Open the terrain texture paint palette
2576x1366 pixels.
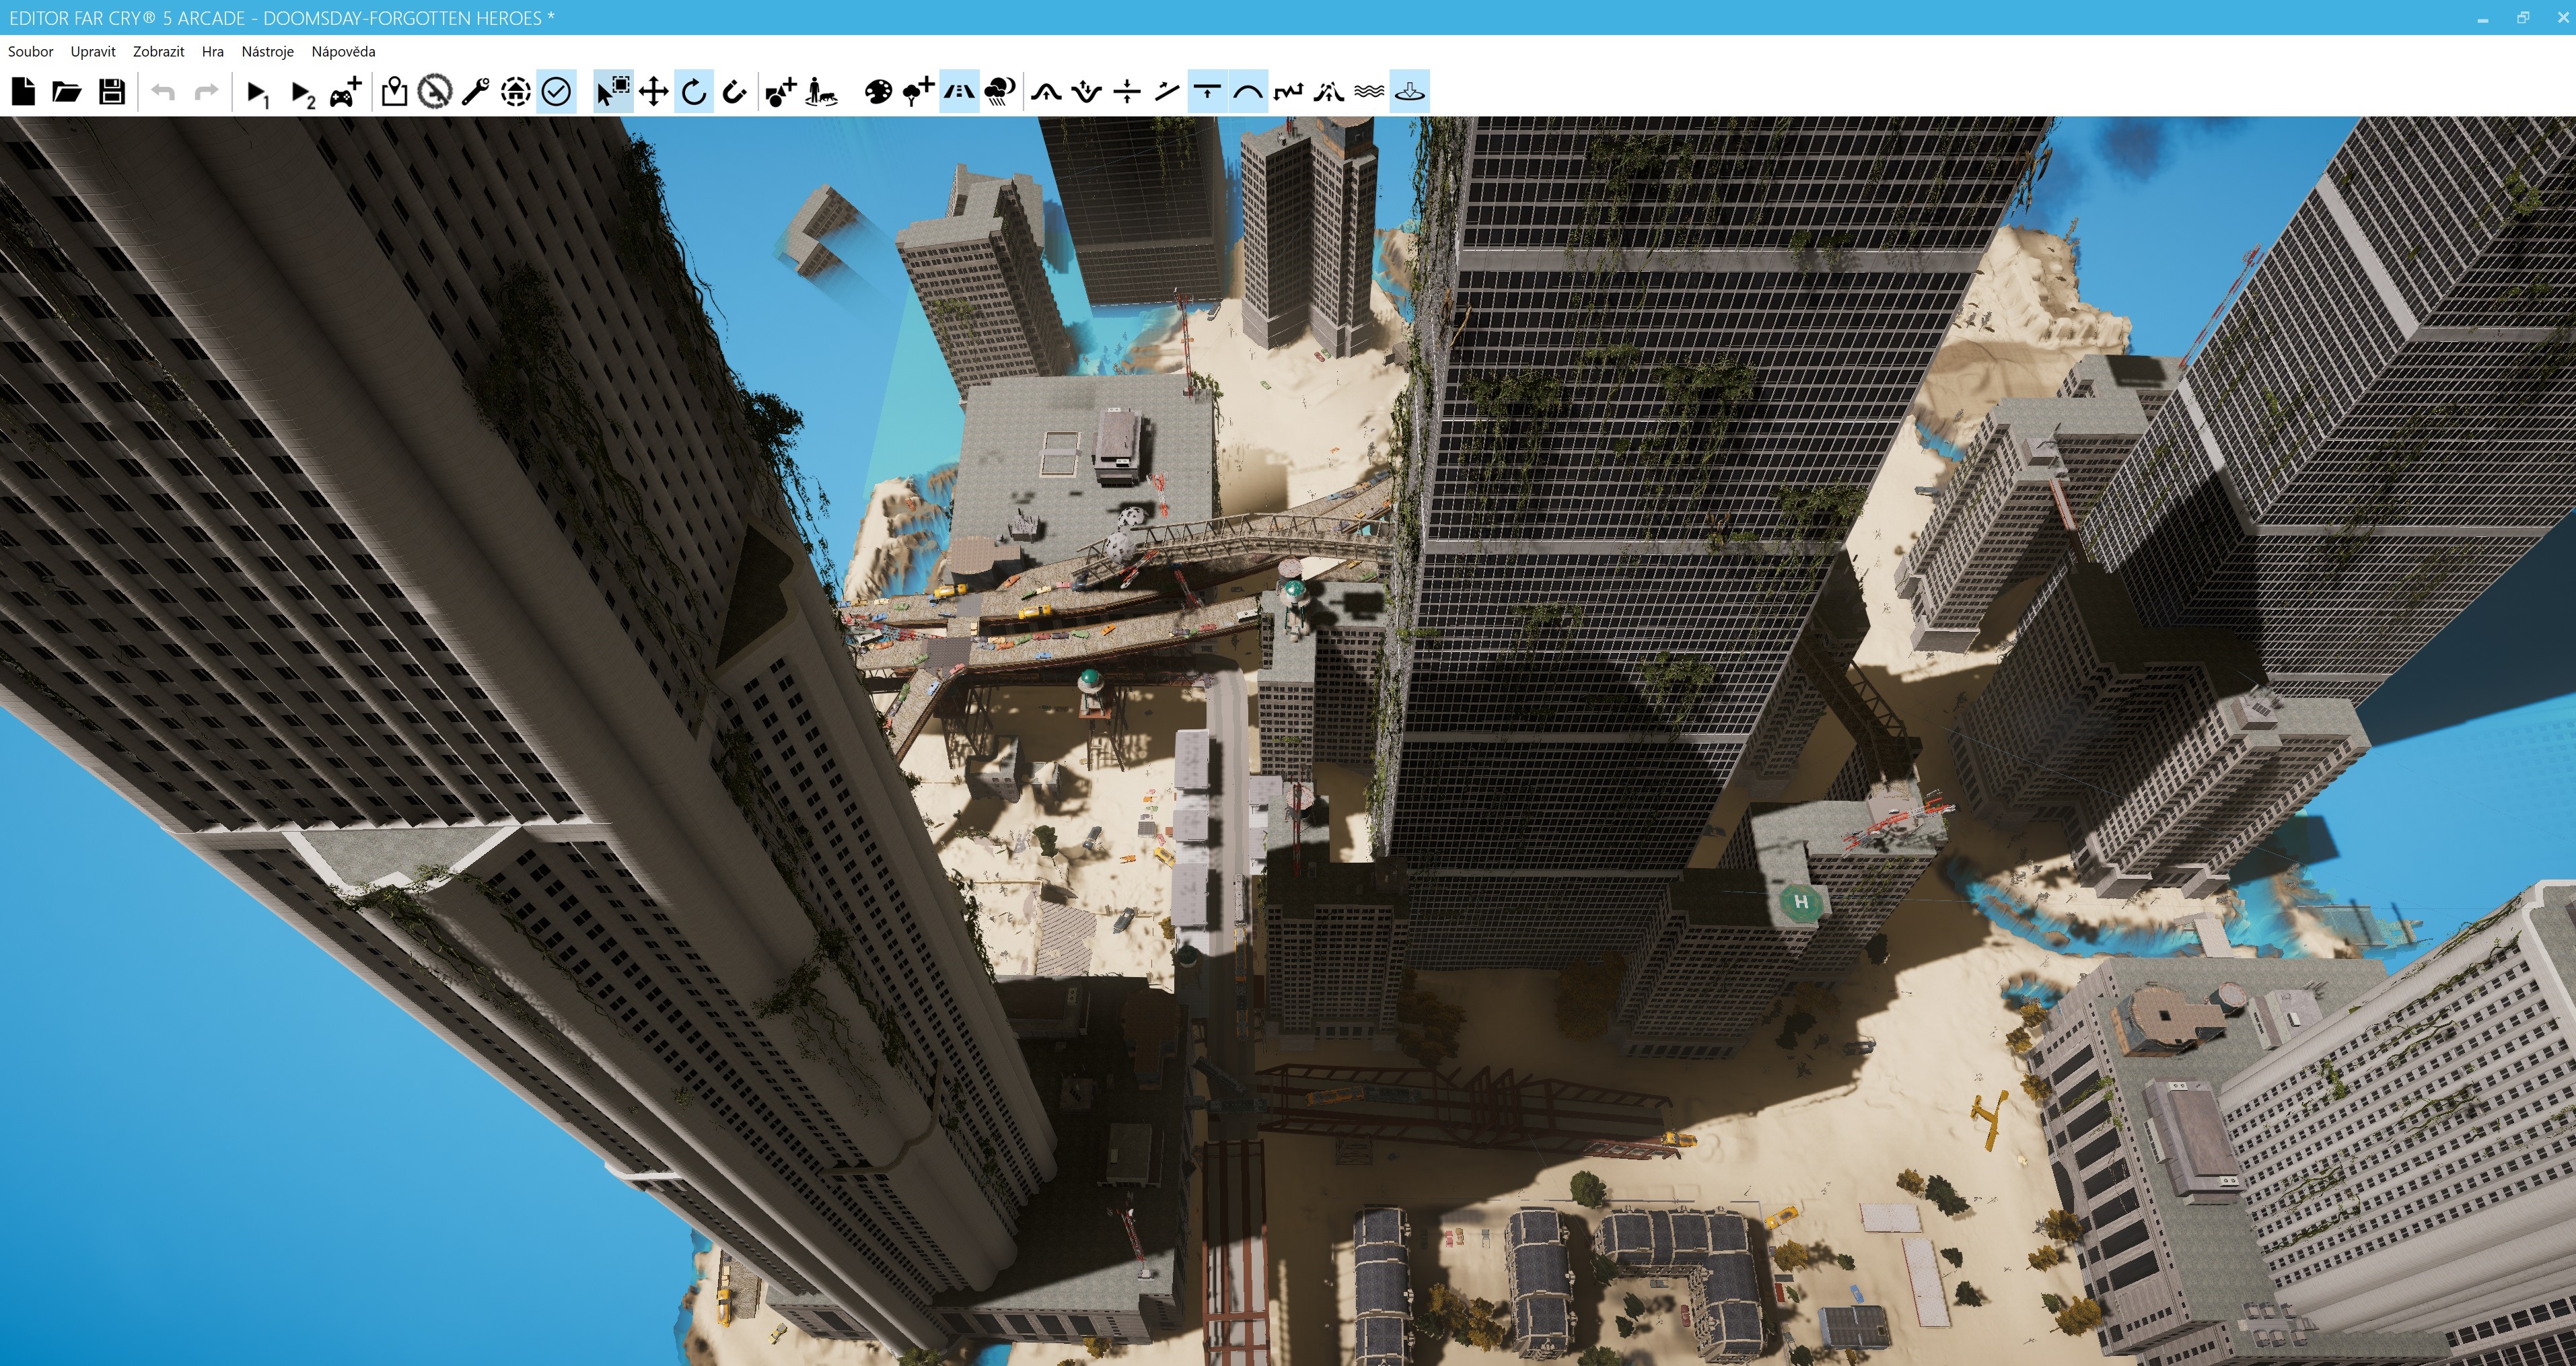pos(877,92)
